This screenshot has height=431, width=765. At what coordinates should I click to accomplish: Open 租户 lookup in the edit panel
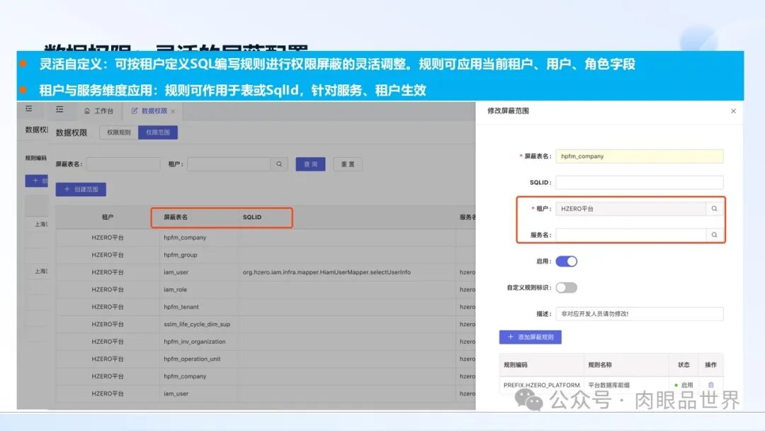pyautogui.click(x=714, y=208)
